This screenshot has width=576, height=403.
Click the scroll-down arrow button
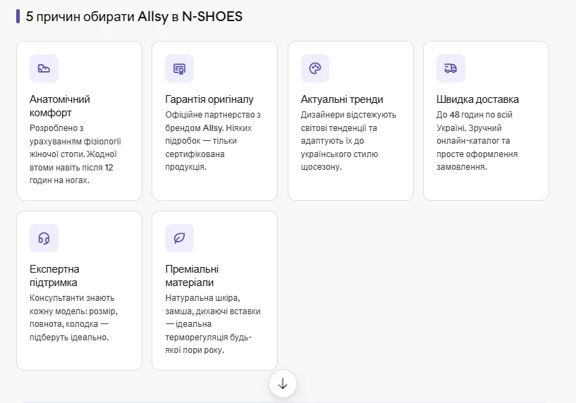coord(283,384)
